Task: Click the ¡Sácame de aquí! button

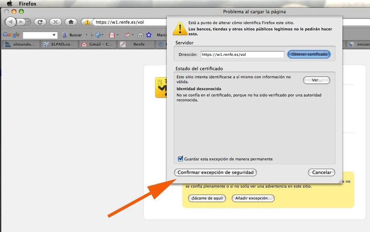Action: click(207, 198)
